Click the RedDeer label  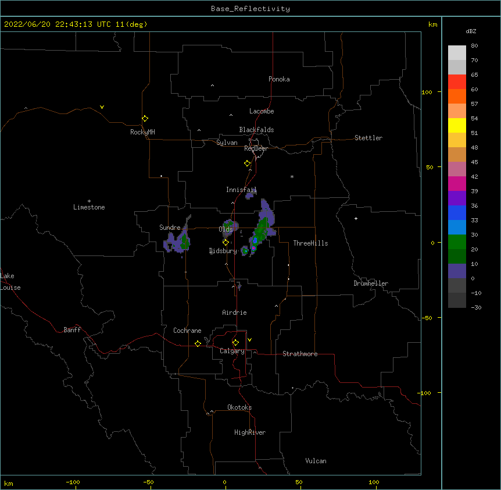256,148
